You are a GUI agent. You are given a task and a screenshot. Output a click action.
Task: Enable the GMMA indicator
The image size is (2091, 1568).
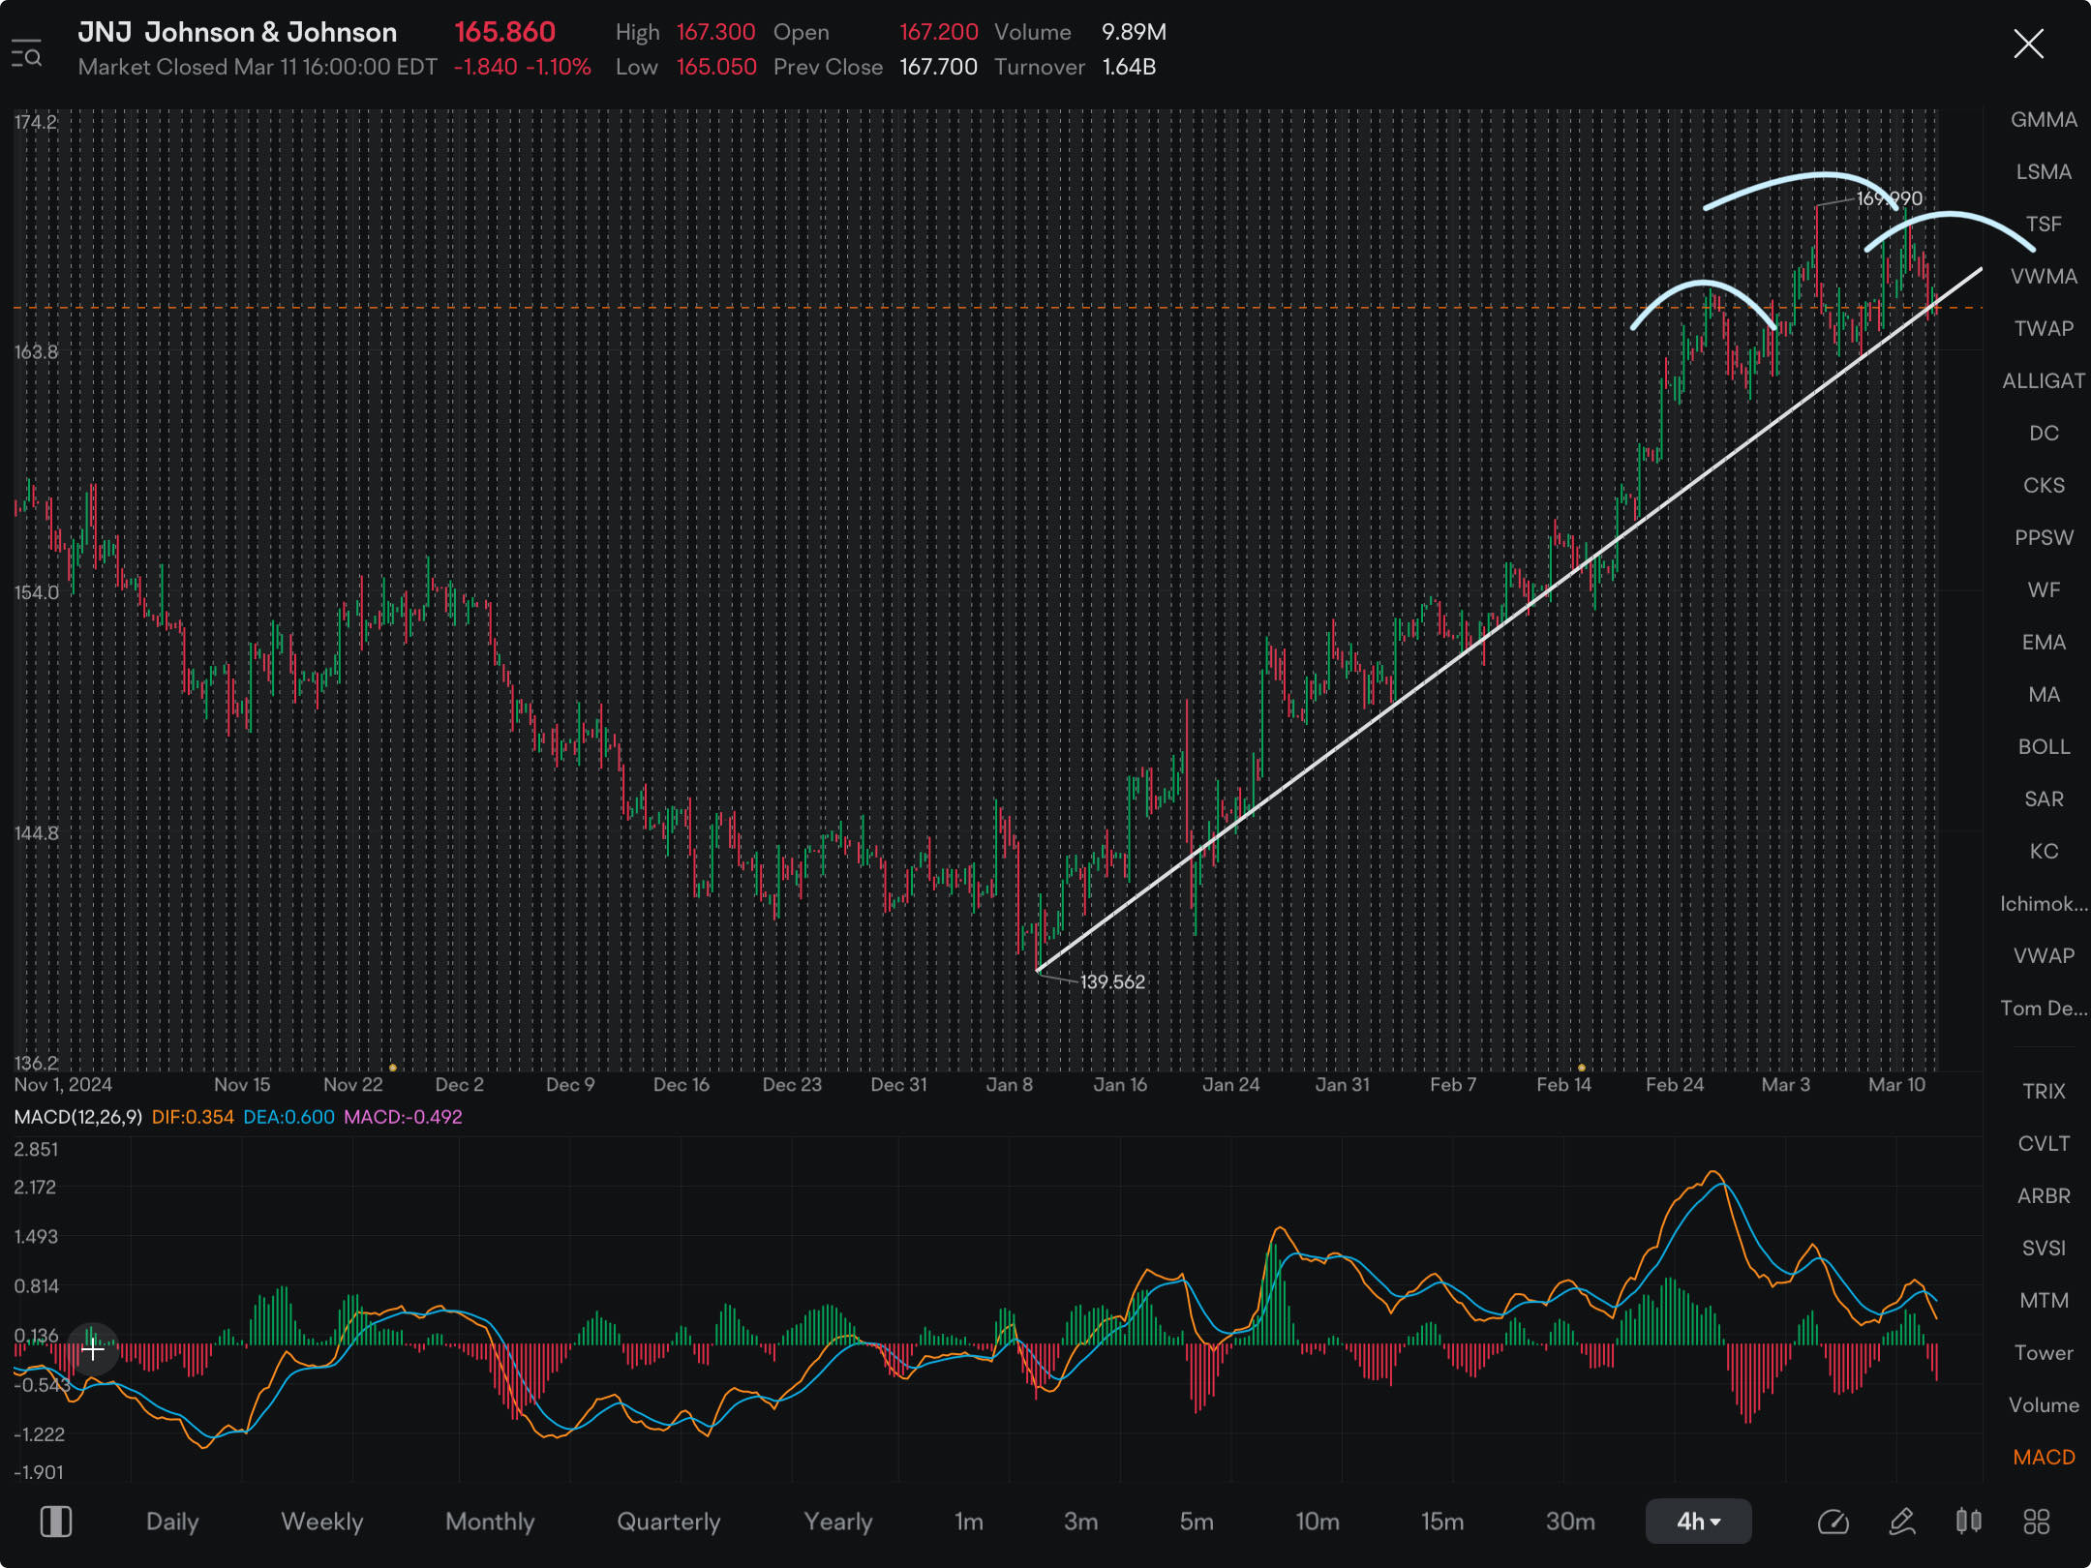coord(2044,120)
